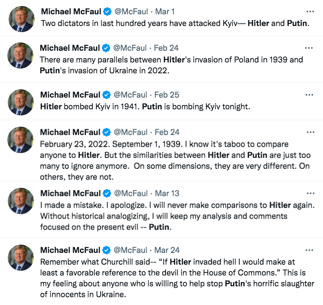323x305 pixels.
Task: Open more menu on Churchill quote tweet
Action: click(309, 250)
